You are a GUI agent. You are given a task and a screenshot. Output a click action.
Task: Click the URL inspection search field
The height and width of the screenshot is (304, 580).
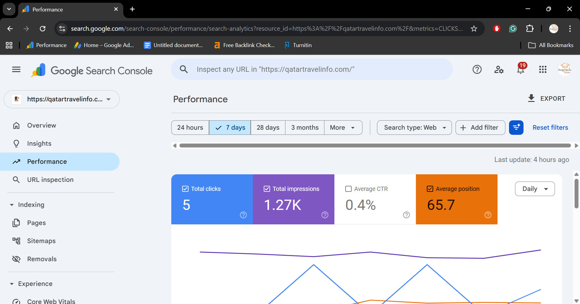click(312, 69)
